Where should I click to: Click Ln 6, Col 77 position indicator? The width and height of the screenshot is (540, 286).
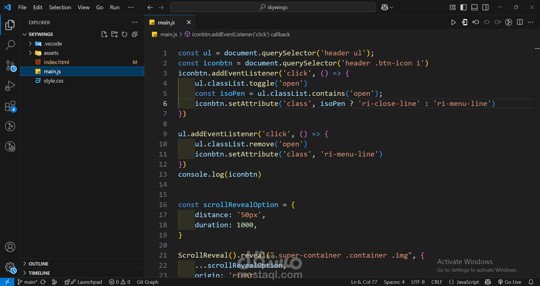point(364,282)
